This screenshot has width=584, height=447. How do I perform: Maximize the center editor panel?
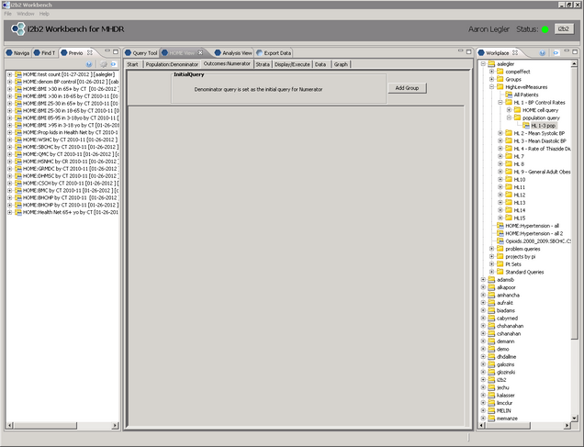tap(468, 51)
